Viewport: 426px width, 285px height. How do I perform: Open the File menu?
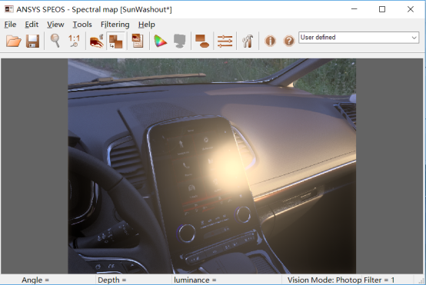pos(10,25)
